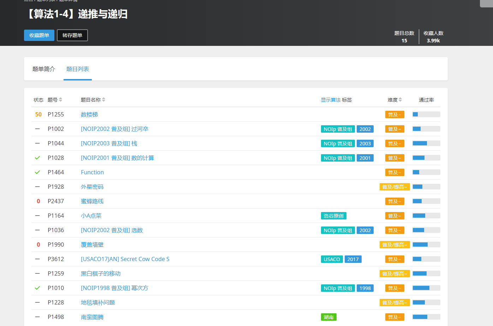The image size is (493, 326).
Task: Open USACO Secret Cow Code S problem
Action: coord(125,259)
